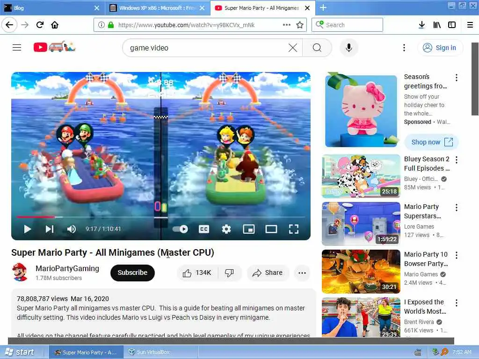Subscribe to the channel
Viewport: 479px width, 359px height.
[132, 273]
